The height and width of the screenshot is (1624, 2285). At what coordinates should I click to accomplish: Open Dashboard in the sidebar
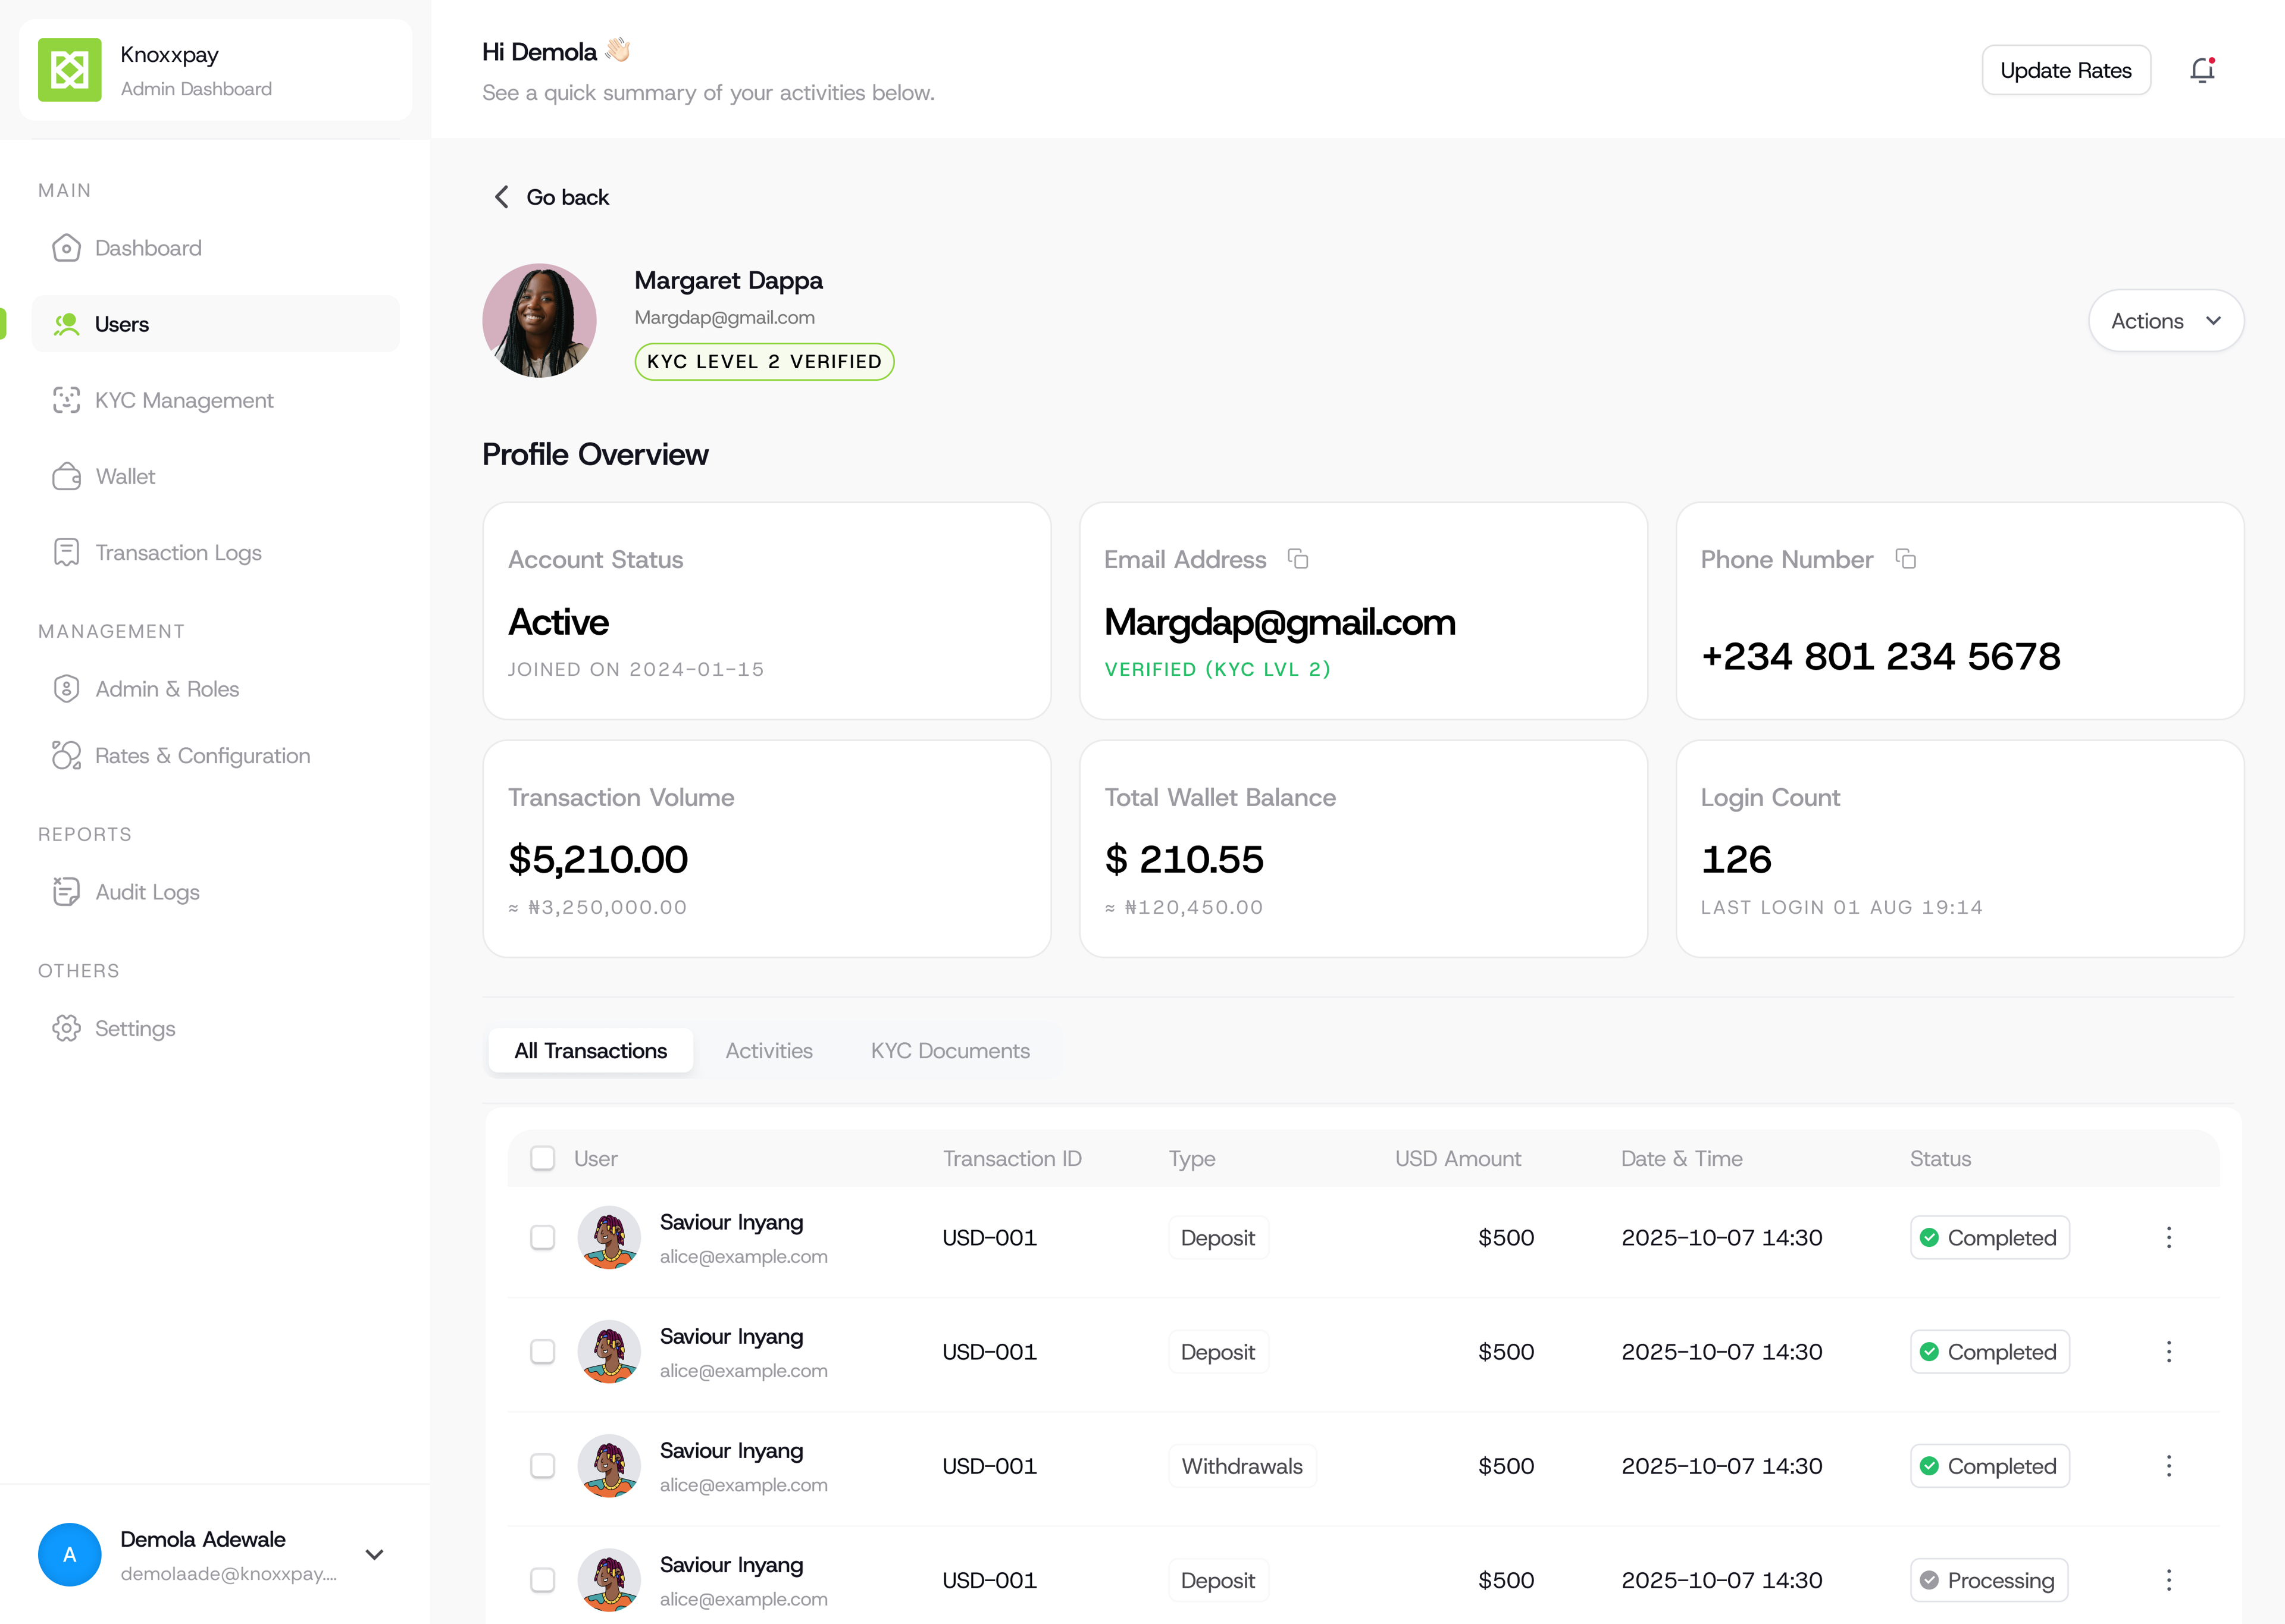[x=215, y=248]
